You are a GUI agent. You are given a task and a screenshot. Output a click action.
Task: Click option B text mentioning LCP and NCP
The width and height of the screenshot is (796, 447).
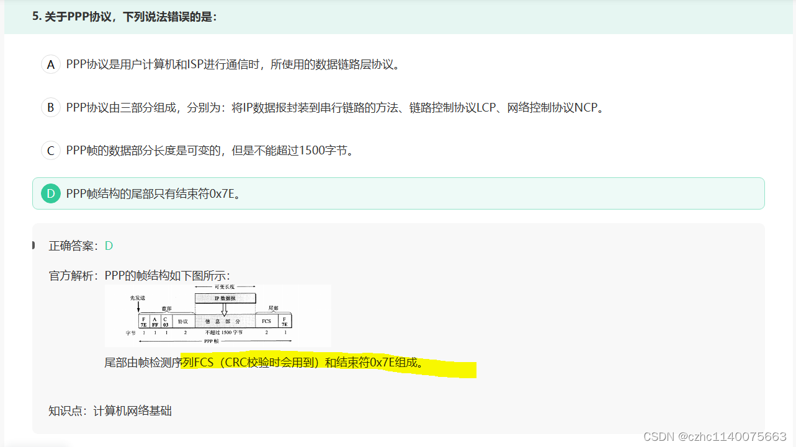point(335,107)
